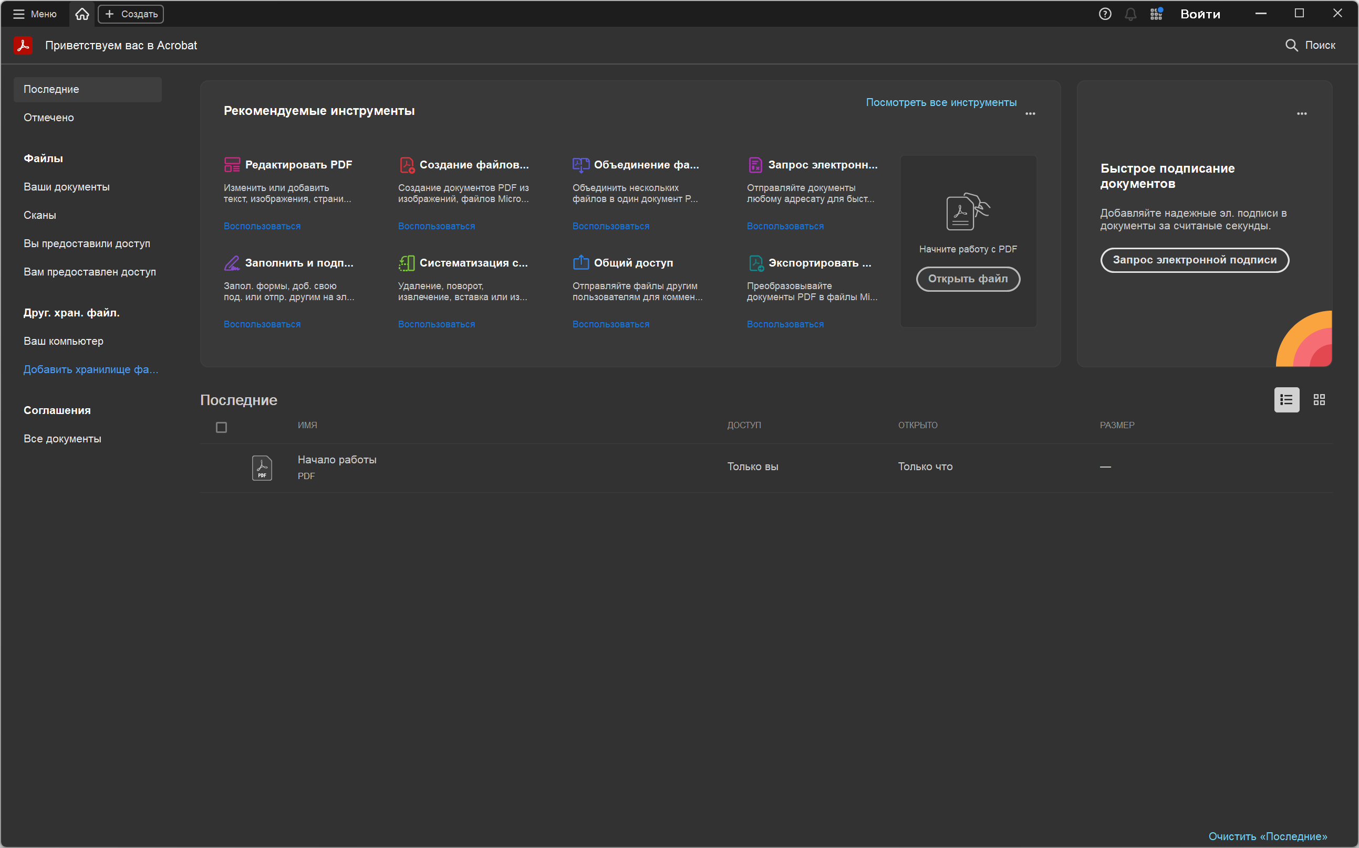The width and height of the screenshot is (1359, 848).
Task: Click the Редактировать PDF tool icon
Action: [232, 165]
